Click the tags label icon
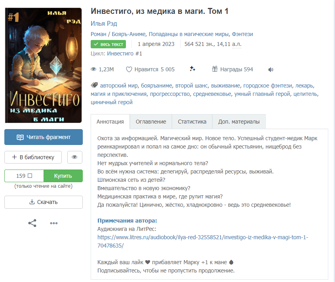This screenshot has width=335, height=282. click(94, 85)
